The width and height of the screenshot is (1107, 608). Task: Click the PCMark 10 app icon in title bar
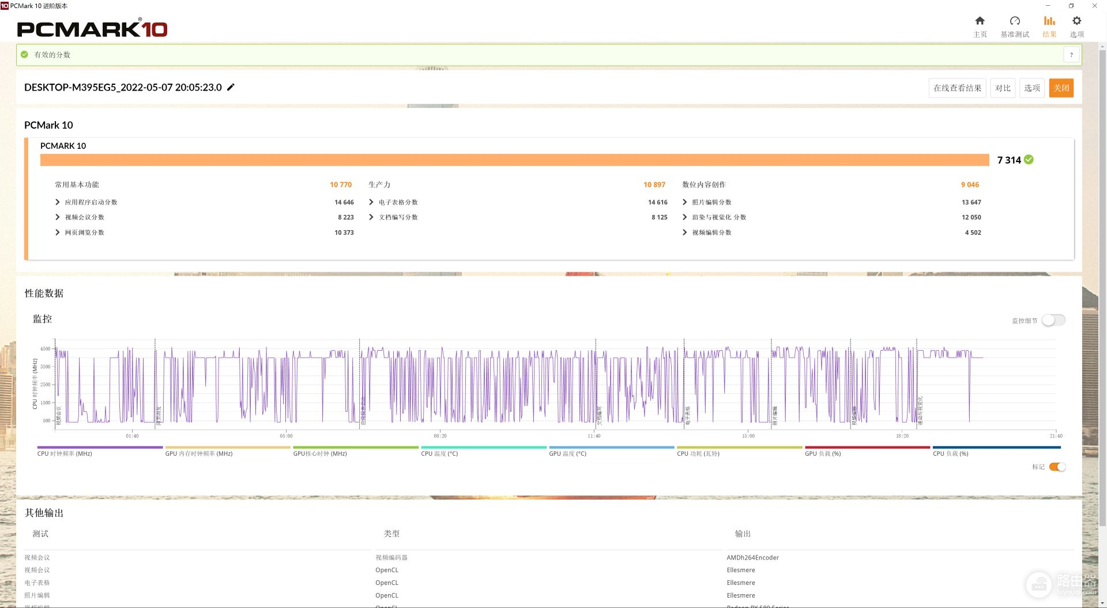[x=5, y=6]
